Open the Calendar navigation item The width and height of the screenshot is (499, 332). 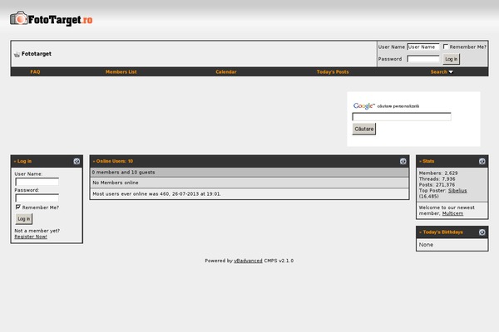(x=226, y=72)
